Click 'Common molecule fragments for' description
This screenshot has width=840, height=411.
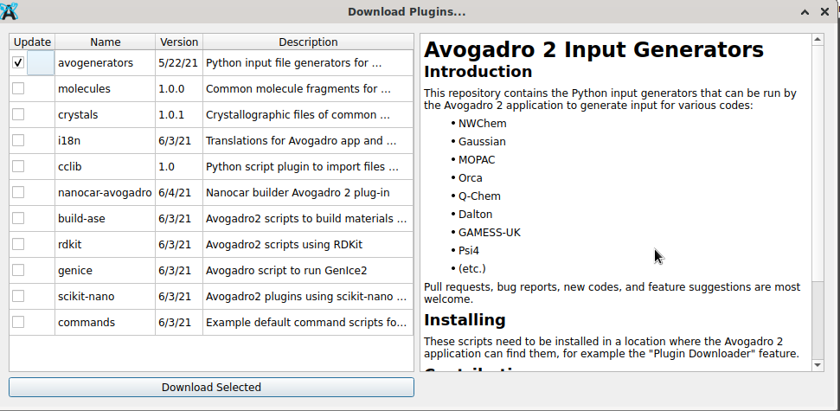pyautogui.click(x=308, y=88)
